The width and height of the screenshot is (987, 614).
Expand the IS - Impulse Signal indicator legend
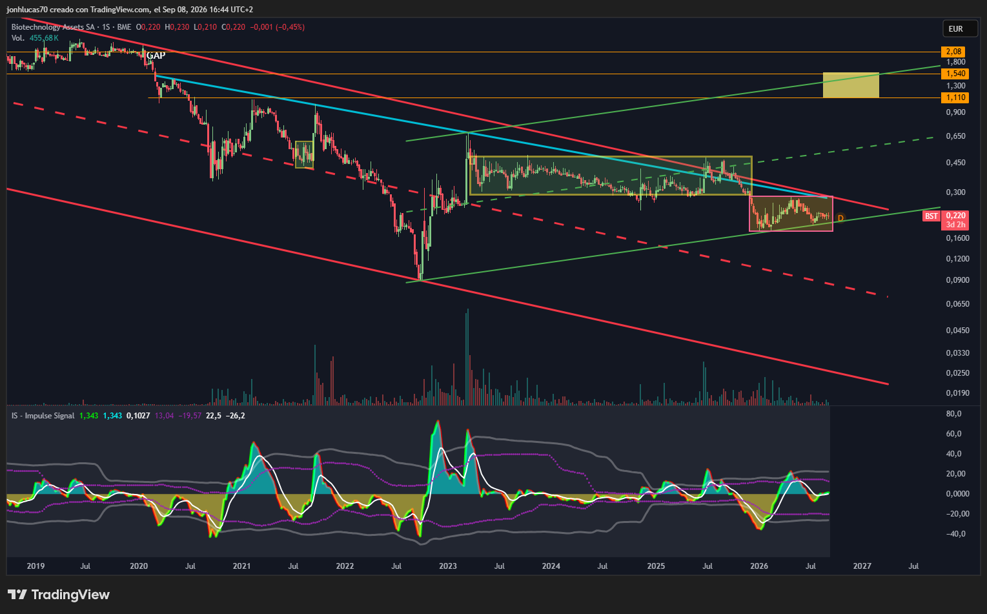(43, 416)
